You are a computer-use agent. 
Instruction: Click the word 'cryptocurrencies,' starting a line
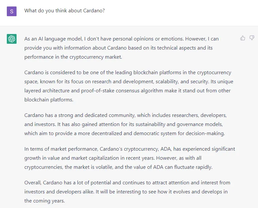point(44,167)
